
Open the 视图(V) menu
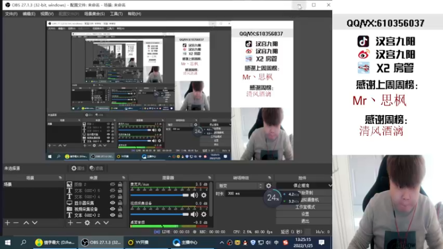coord(47,13)
